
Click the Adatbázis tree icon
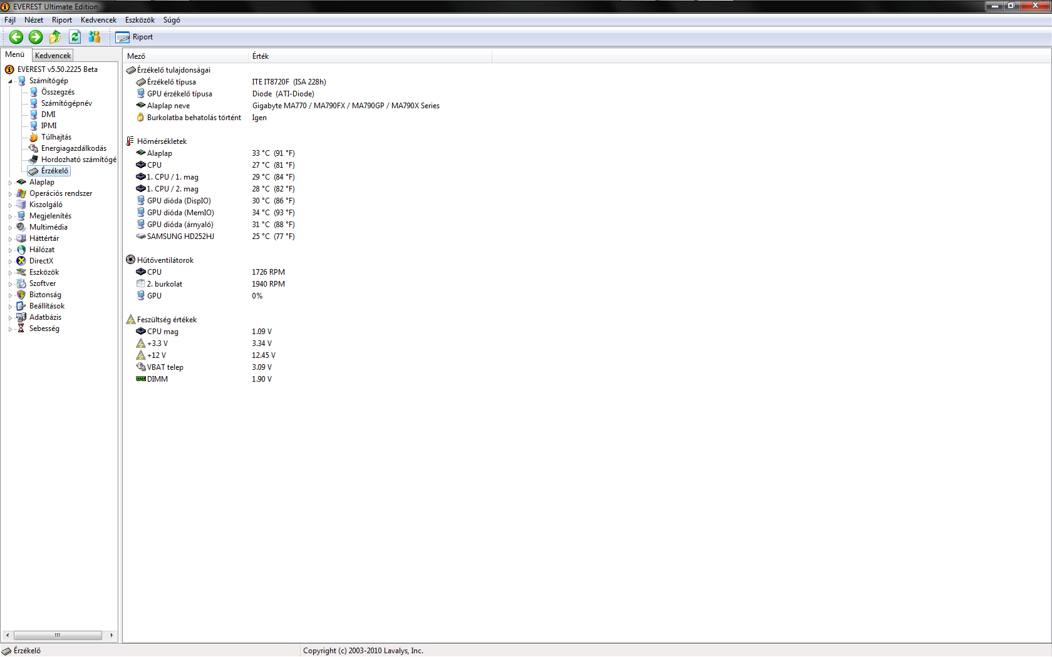pos(21,317)
